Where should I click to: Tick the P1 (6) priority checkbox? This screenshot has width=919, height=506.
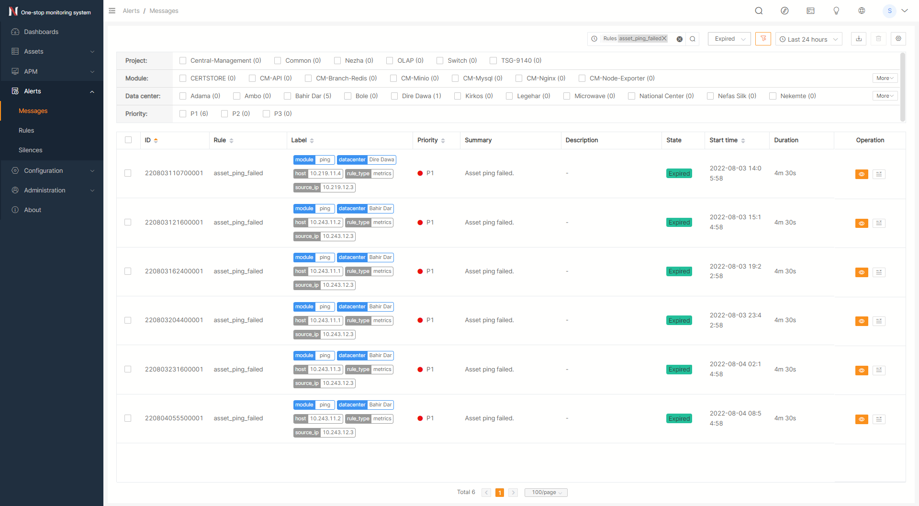[x=183, y=114]
